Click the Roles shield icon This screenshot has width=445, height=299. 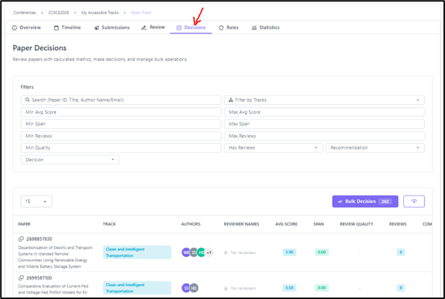(221, 28)
